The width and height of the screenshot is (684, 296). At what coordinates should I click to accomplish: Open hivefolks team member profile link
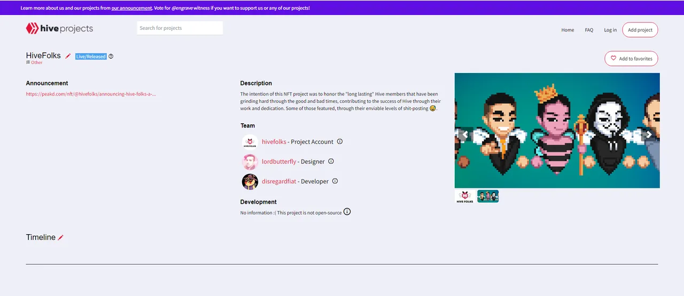274,142
